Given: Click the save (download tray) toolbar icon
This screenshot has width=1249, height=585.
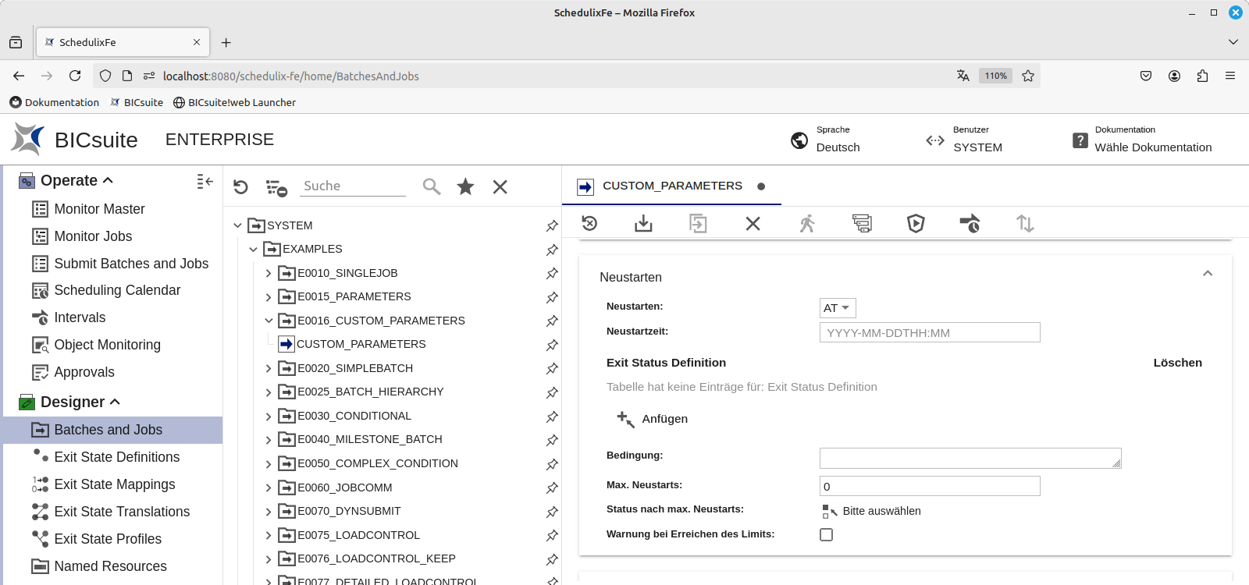Looking at the screenshot, I should click(x=643, y=224).
